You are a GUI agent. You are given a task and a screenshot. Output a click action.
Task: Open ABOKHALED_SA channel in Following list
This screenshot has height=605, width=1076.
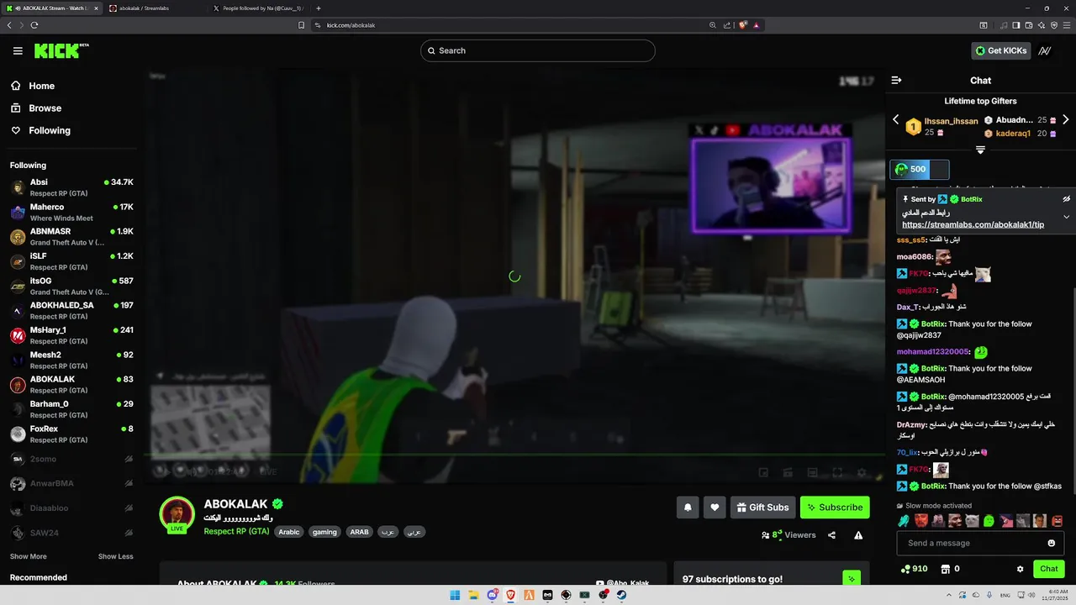(x=72, y=310)
